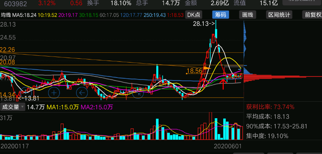The height and width of the screenshot is (154, 322).
Task: Click the 均线 moving average label
Action: [x=6, y=15]
